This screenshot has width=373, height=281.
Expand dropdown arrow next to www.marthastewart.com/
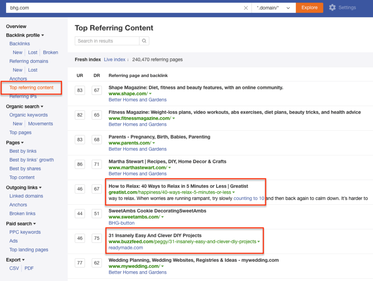pos(170,168)
